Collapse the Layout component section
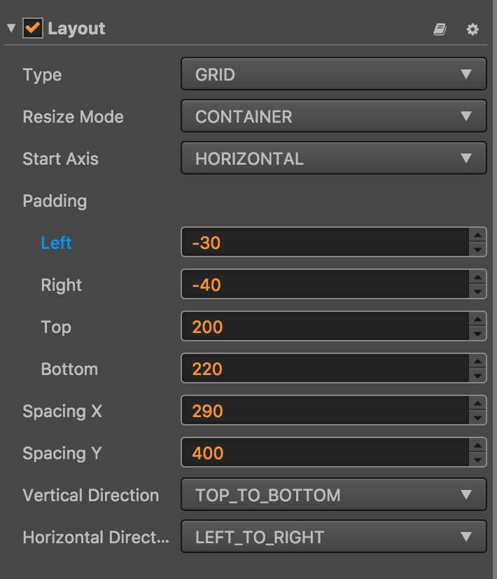Viewport: 497px width, 579px height. point(11,29)
